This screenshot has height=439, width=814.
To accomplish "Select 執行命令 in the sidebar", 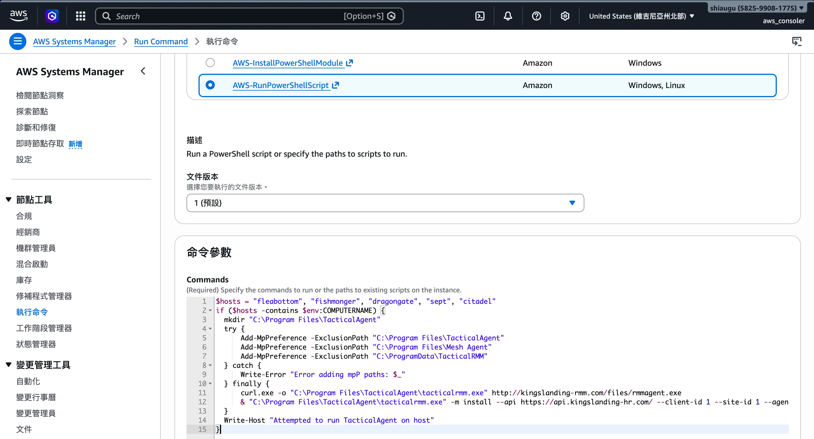I will coord(32,312).
